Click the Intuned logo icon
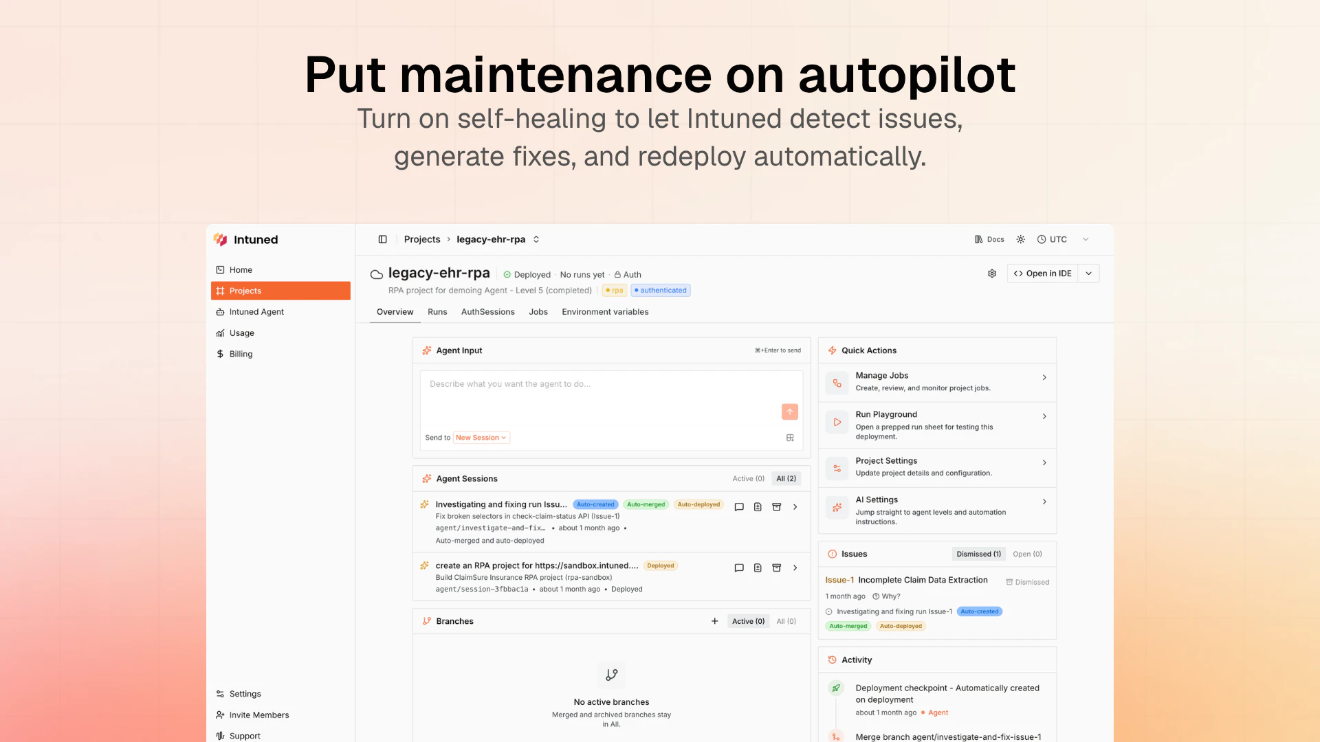 220,239
